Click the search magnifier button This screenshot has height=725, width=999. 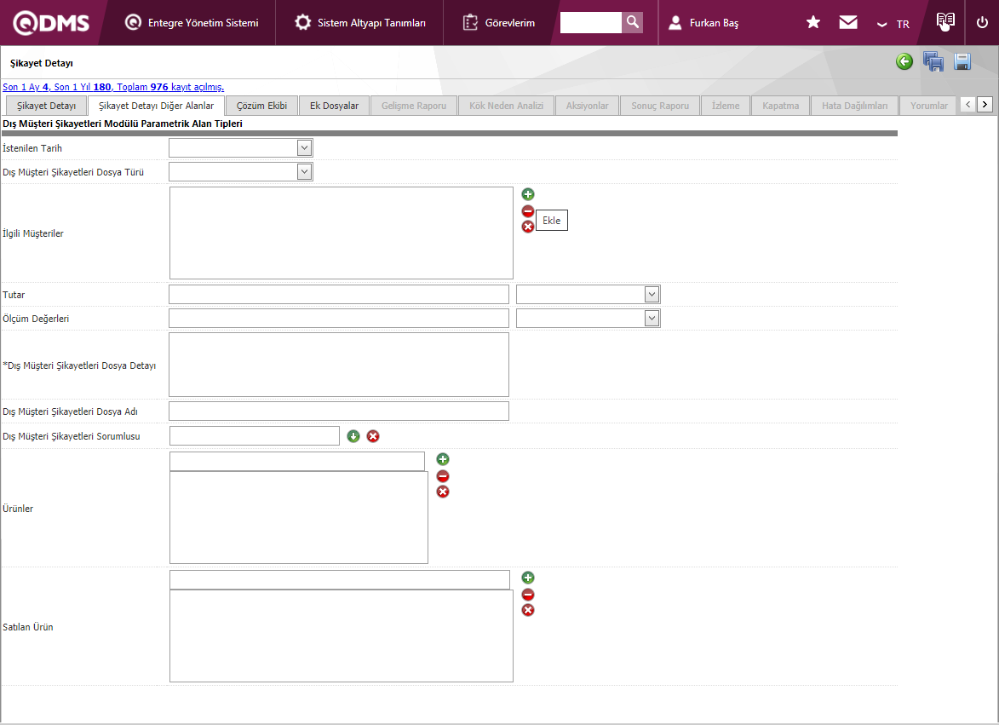633,22
